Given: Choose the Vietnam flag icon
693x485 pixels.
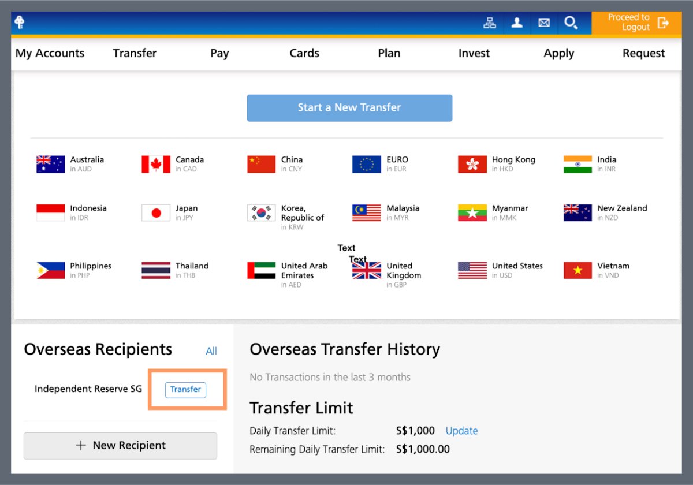Looking at the screenshot, I should 577,271.
